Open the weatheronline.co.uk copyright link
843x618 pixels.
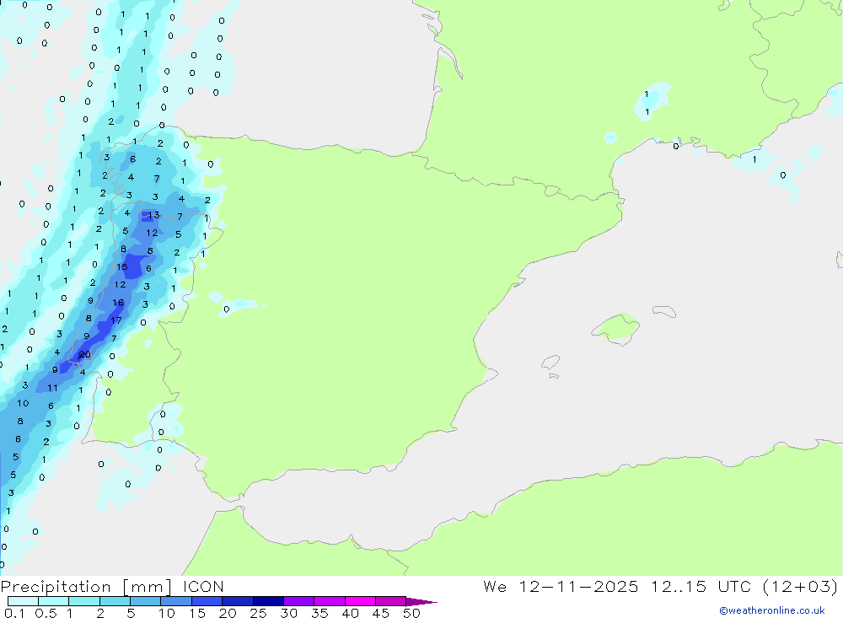[771, 610]
